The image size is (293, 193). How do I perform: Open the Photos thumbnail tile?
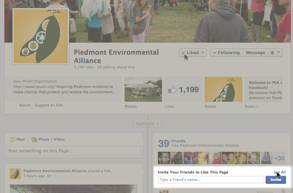point(143,89)
